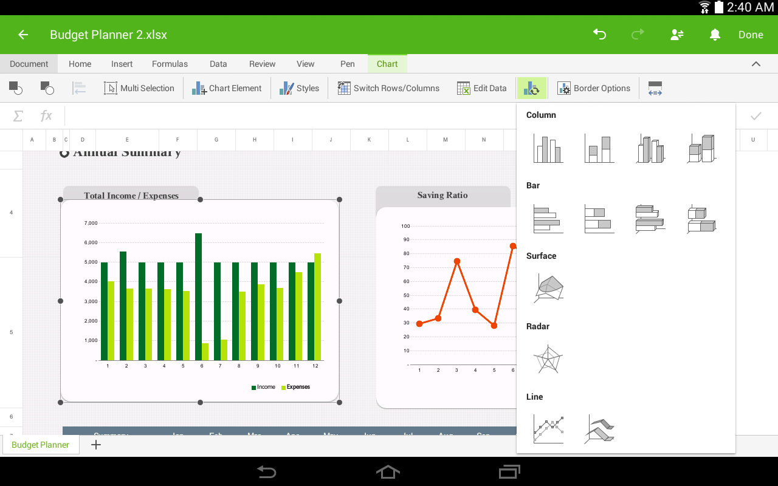Click the AutoSum sigma icon
Screen dimensions: 778x486
(18, 116)
